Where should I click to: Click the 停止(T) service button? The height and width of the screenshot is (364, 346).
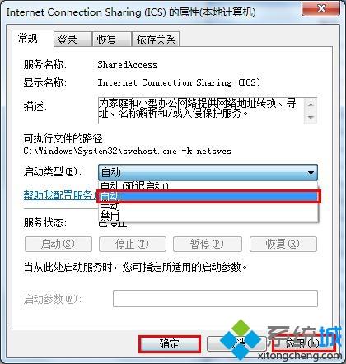click(x=133, y=244)
